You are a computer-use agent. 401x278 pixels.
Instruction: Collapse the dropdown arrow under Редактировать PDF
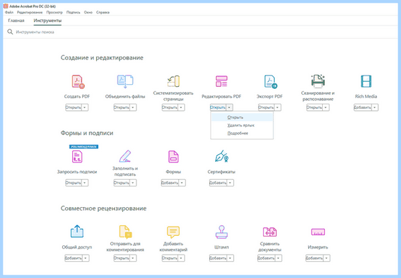[229, 108]
